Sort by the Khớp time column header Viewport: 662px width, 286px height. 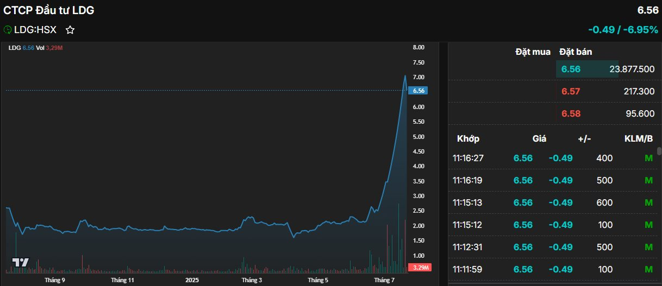(x=468, y=138)
